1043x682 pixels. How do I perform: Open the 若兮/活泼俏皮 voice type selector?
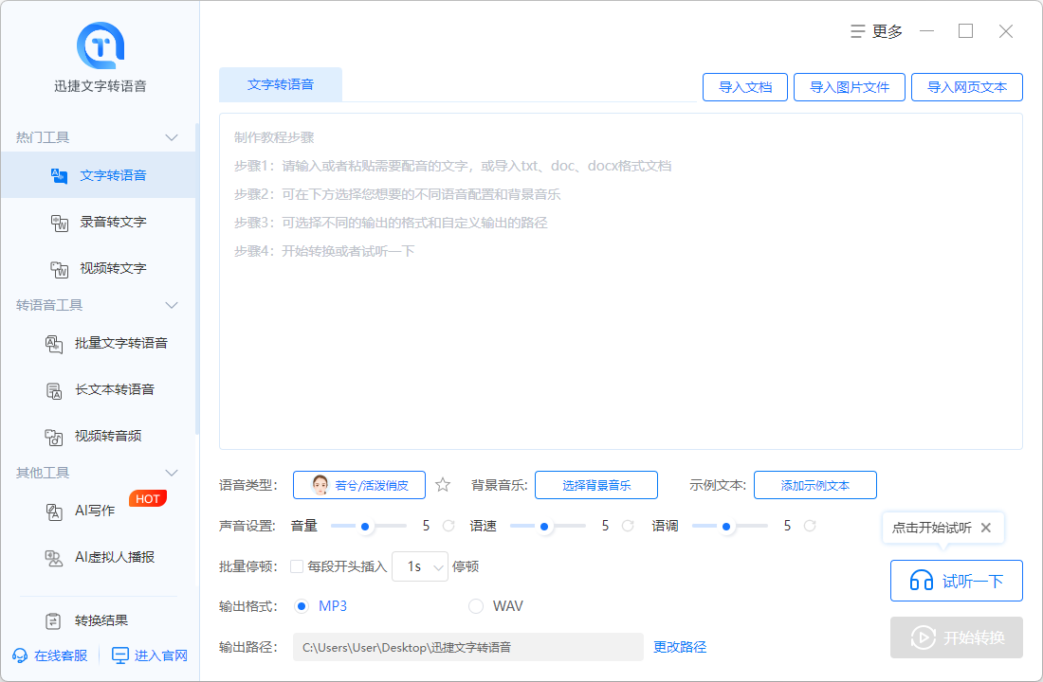tap(359, 485)
